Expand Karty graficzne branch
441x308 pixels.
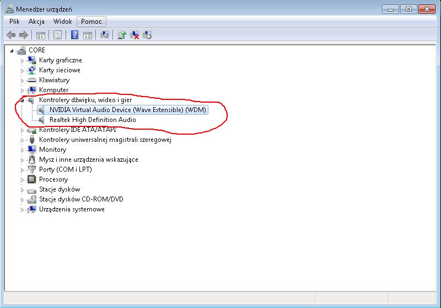[22, 61]
